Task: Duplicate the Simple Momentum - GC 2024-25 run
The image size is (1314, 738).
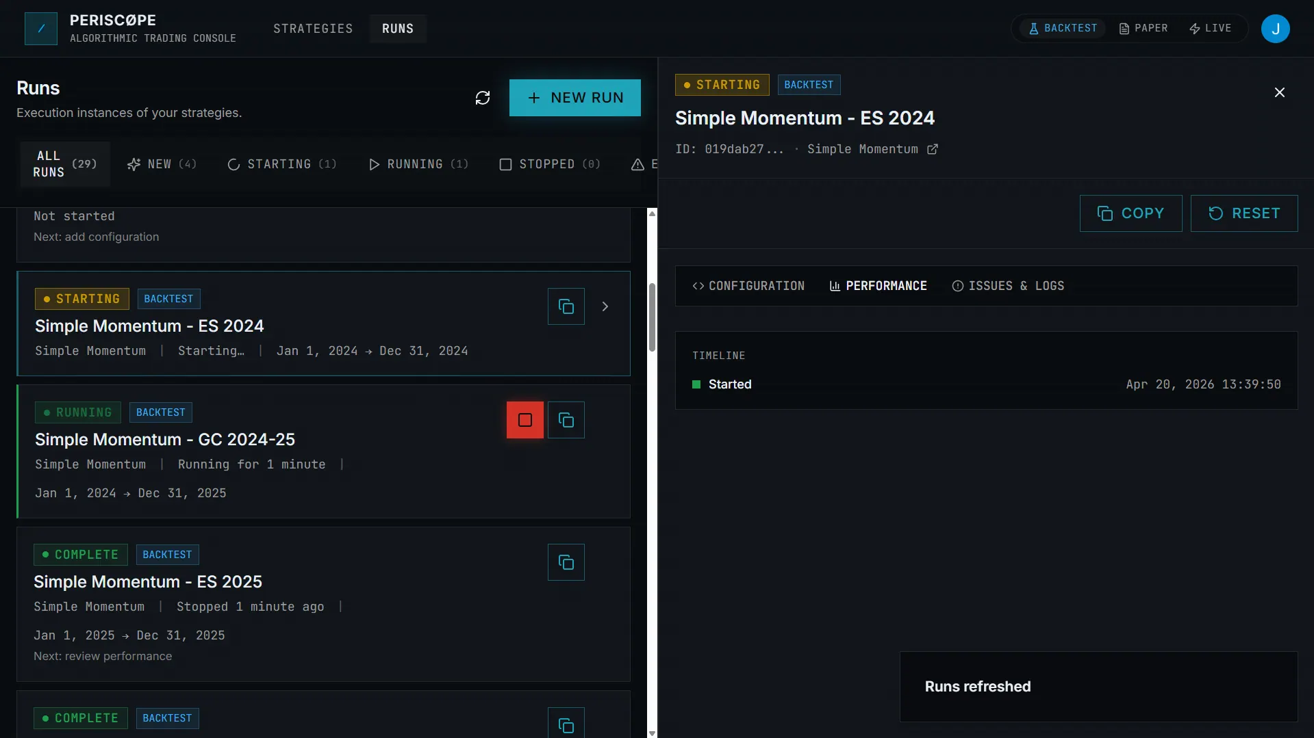Action: pyautogui.click(x=566, y=420)
